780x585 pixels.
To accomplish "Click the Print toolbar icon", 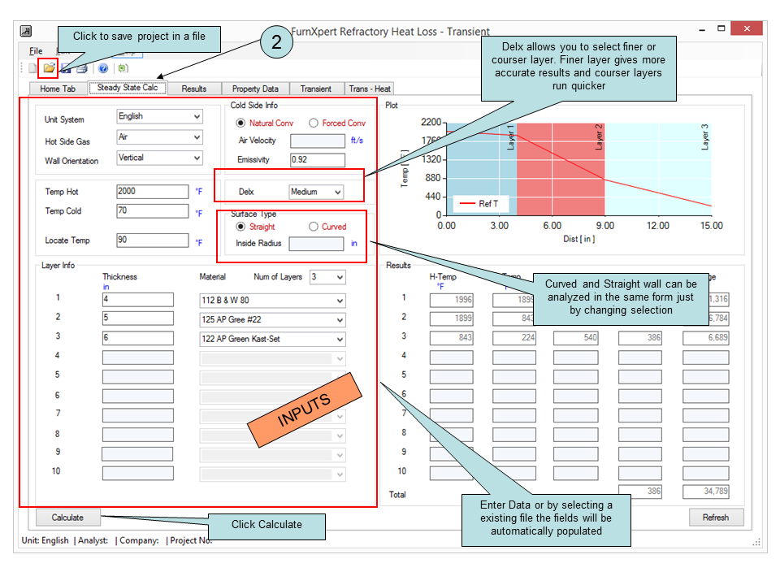I will 82,68.
